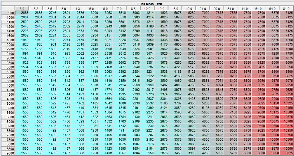This screenshot has width=294, height=156.
Task: Select cell 6464 in row 2600
Action: 203,58
